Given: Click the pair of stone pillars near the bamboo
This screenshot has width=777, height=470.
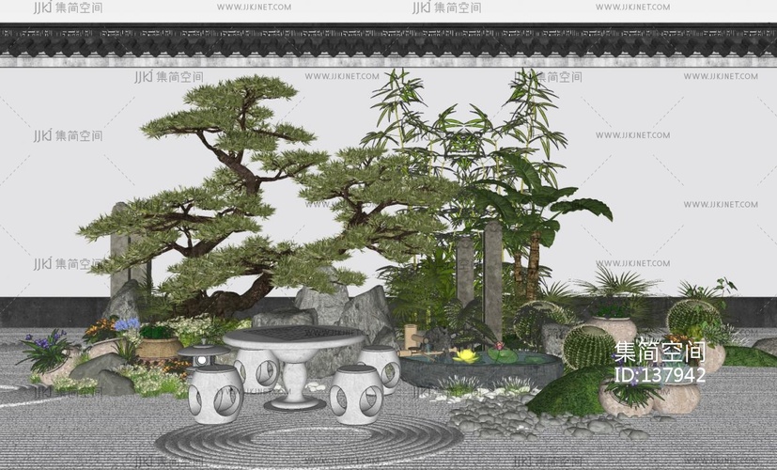Looking at the screenshot, I should point(479,273).
